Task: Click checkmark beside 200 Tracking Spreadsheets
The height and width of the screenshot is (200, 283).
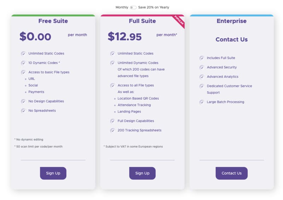Action: 112,130
